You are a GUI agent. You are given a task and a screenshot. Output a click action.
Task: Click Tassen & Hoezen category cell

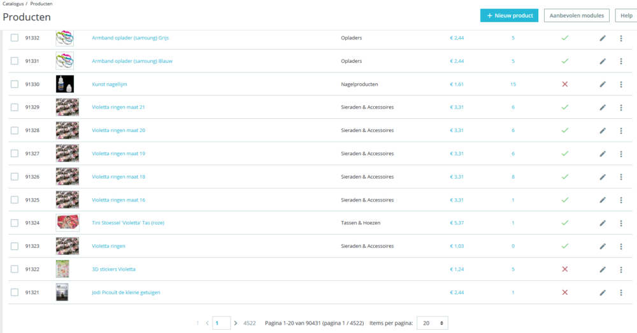click(361, 223)
